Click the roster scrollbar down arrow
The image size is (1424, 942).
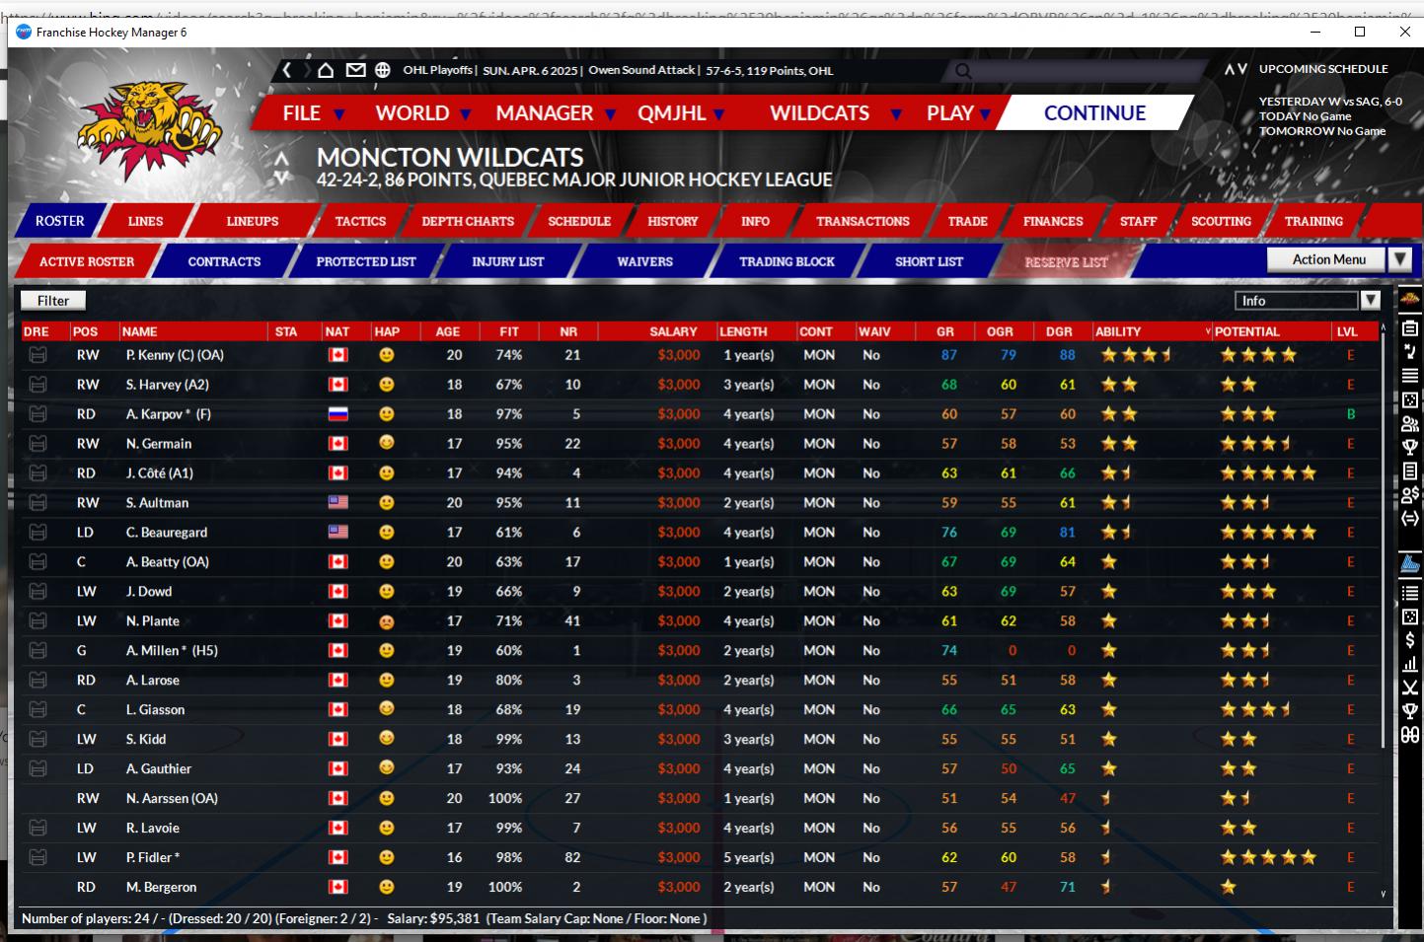pyautogui.click(x=1384, y=894)
